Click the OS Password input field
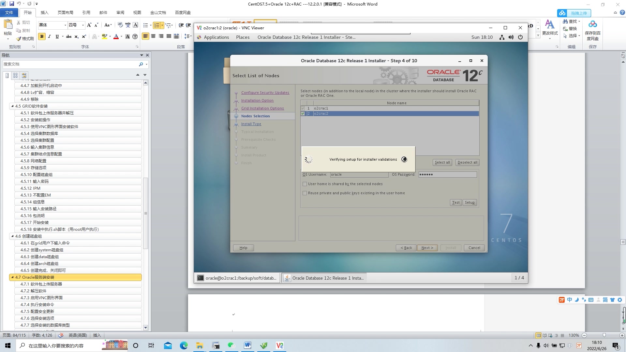 (447, 175)
